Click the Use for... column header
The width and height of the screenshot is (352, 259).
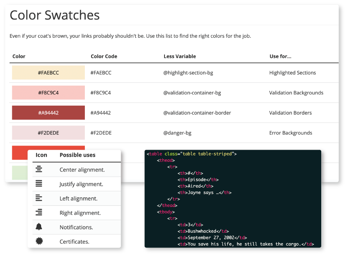click(280, 56)
